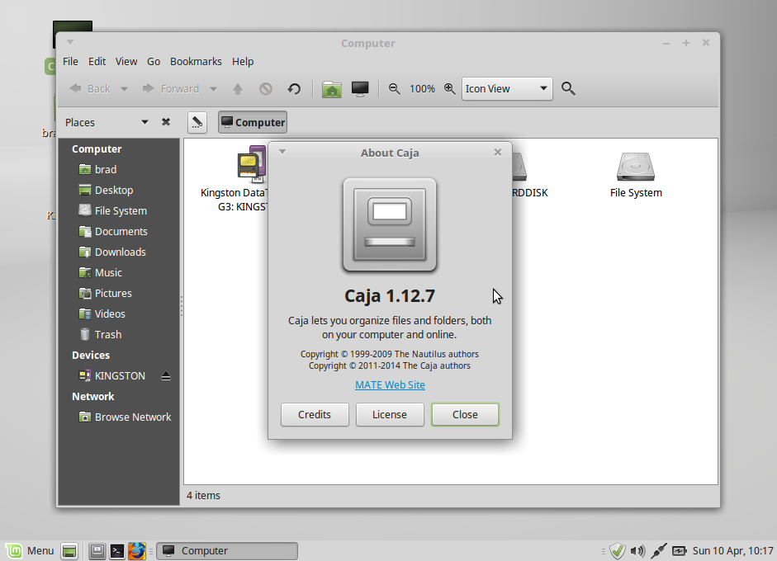Click the Computer path bar button
777x561 pixels.
[x=253, y=122]
